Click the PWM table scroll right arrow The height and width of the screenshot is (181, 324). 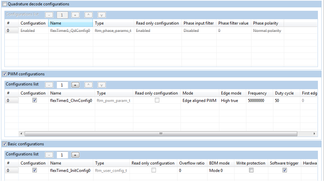(314, 134)
